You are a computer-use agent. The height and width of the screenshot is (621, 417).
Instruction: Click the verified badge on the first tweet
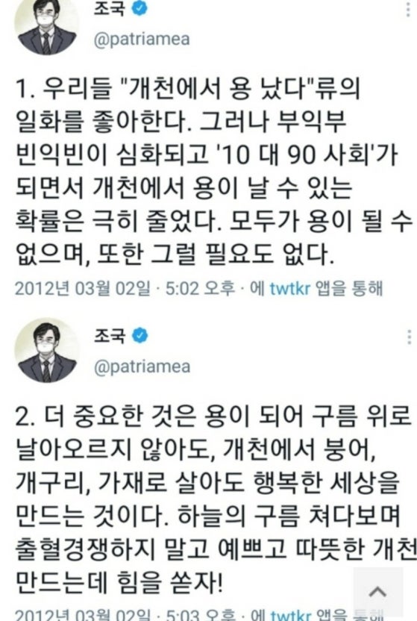tap(139, 8)
